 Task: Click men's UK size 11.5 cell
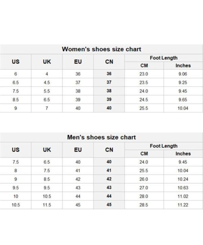coord(47,205)
